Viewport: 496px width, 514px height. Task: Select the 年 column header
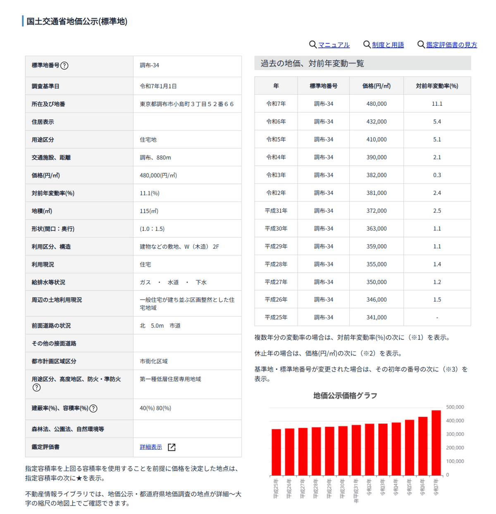276,86
